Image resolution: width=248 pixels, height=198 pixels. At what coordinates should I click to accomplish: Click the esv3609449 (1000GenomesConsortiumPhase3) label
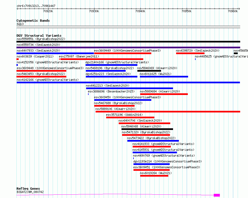[x=127, y=51]
